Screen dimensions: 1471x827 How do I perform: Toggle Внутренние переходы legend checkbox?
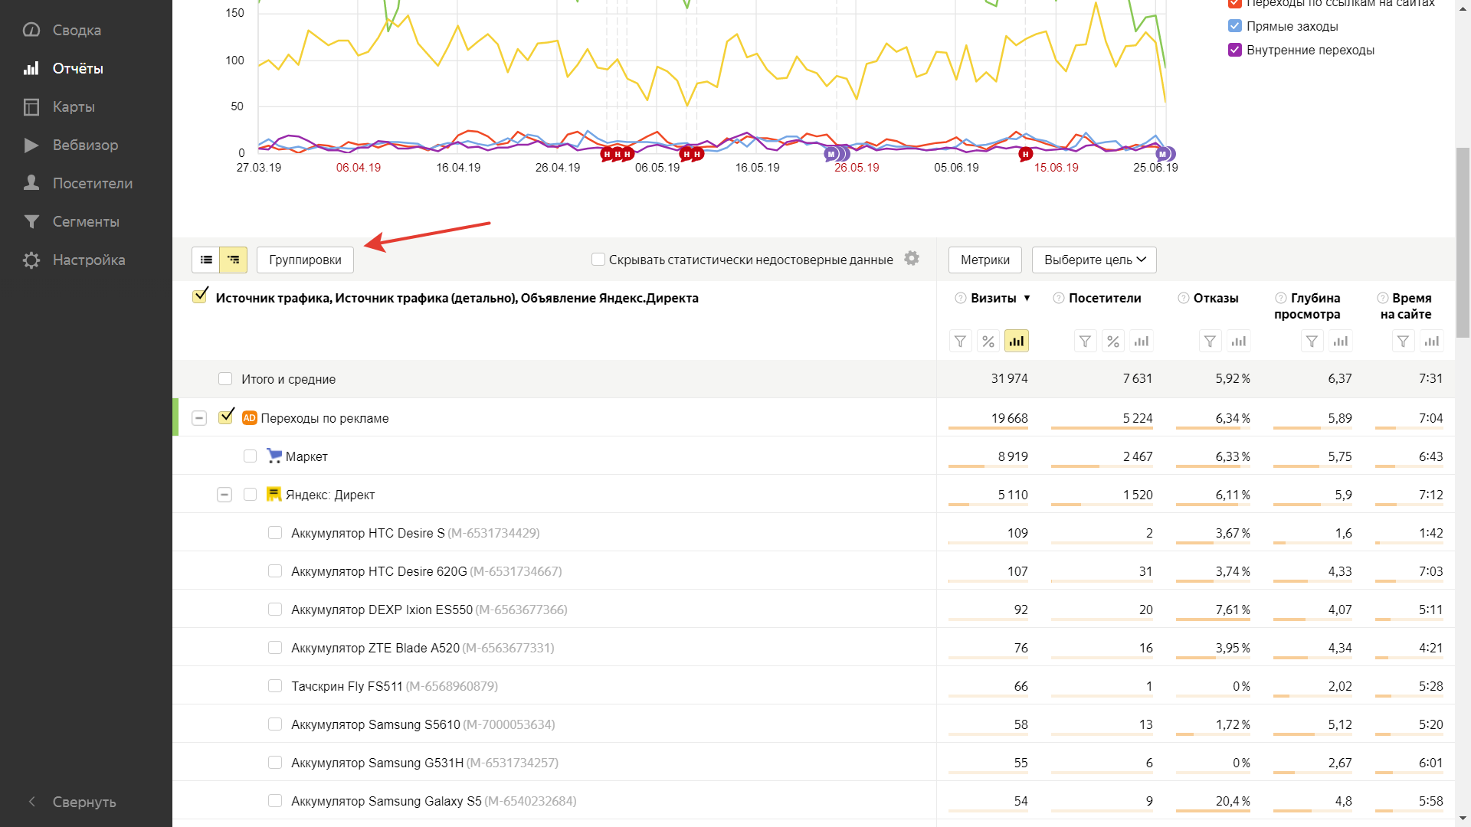tap(1235, 50)
